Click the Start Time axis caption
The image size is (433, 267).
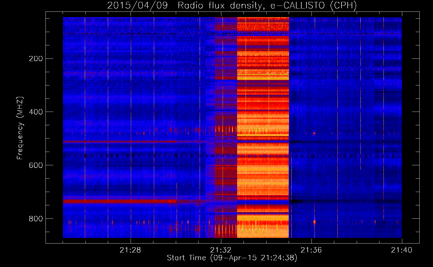(x=232, y=258)
